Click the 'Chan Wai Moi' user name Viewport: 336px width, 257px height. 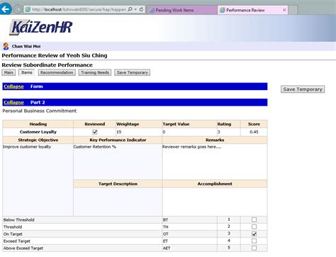tap(26, 46)
